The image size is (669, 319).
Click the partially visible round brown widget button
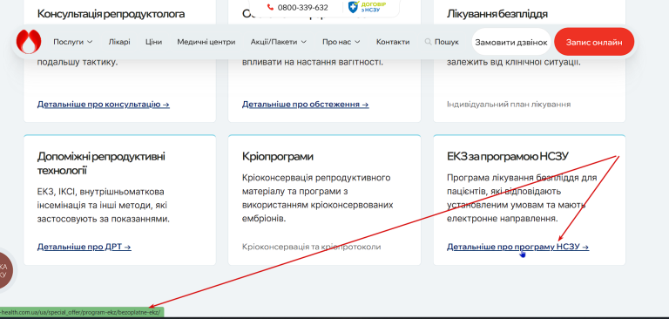click(5, 270)
